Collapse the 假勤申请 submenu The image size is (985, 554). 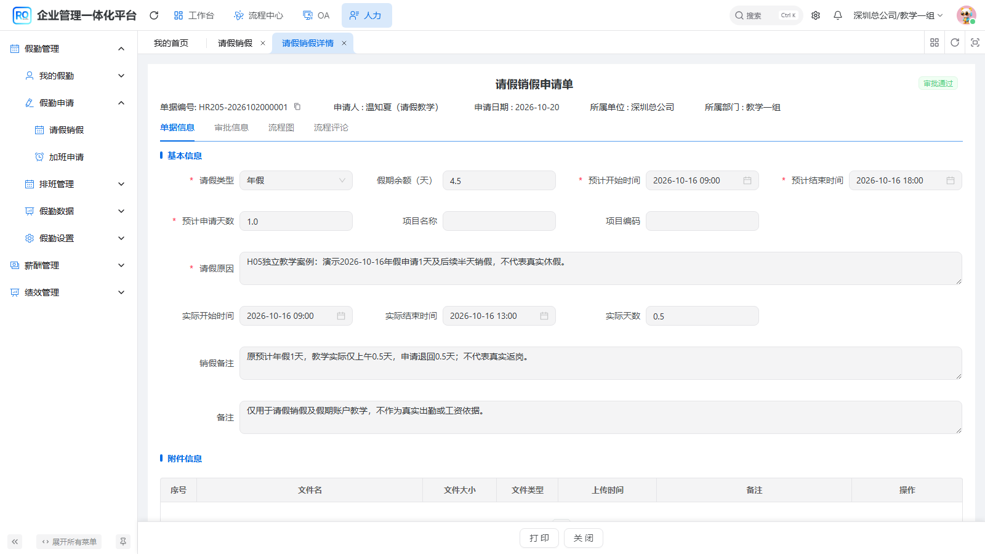coord(121,103)
